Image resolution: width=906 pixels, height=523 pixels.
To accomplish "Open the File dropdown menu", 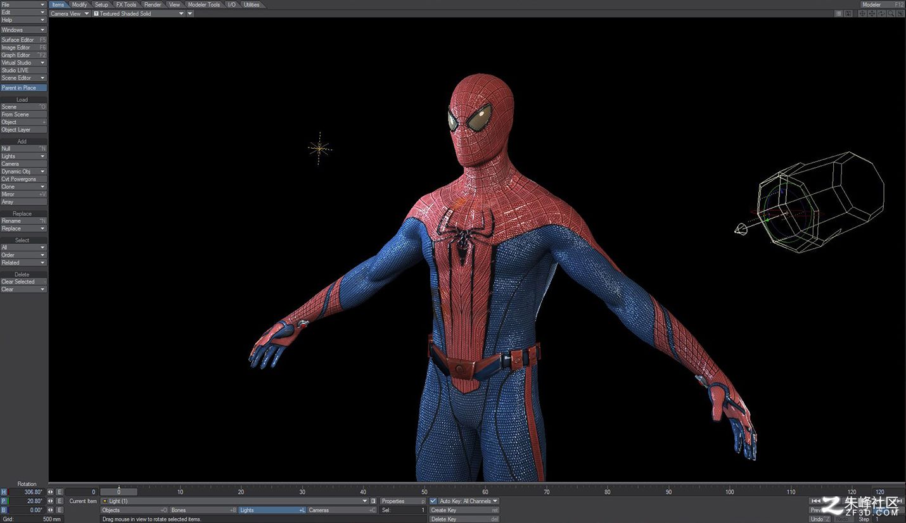I will pyautogui.click(x=23, y=4).
